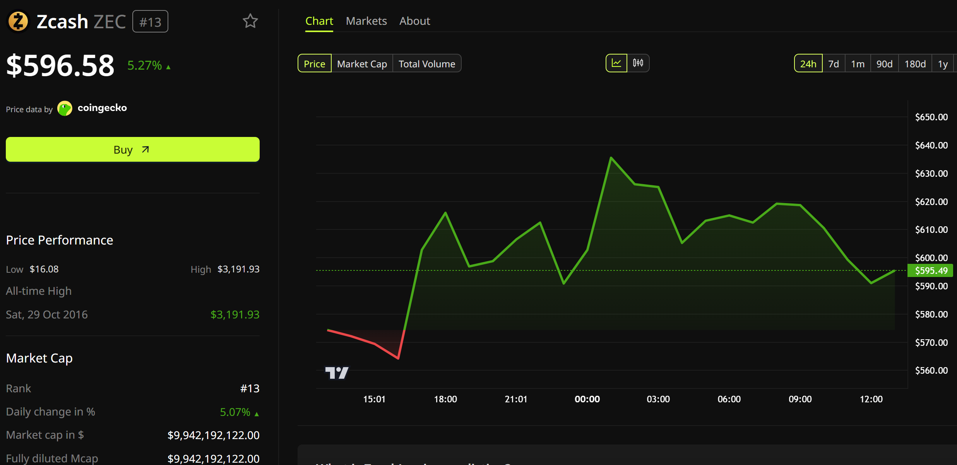Click the $596.58 current price
Screen dimensions: 957x465
[x=60, y=65]
